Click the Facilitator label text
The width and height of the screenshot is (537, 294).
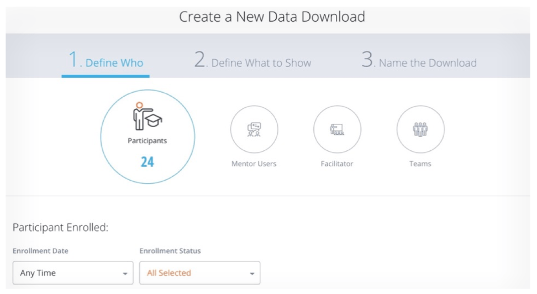[x=338, y=164]
